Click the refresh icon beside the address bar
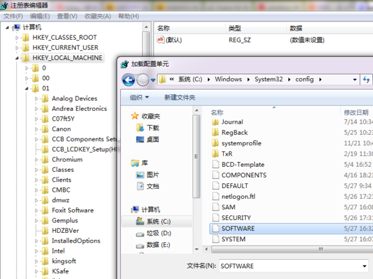Viewport: 373px width, 279px height. tap(367, 80)
